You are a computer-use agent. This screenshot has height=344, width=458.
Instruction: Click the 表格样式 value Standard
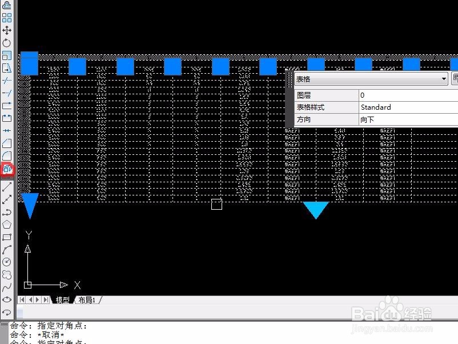(x=408, y=107)
